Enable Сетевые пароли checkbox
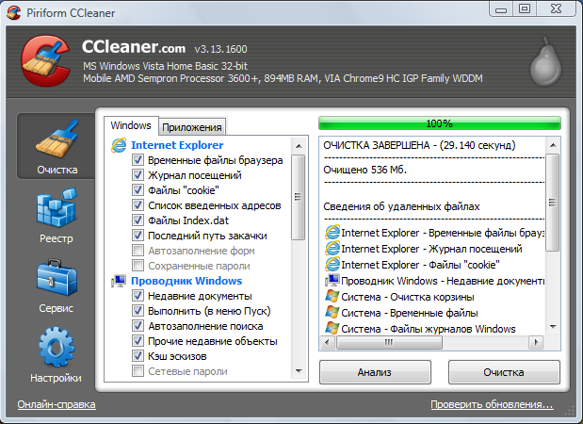This screenshot has width=583, height=424. pyautogui.click(x=138, y=371)
